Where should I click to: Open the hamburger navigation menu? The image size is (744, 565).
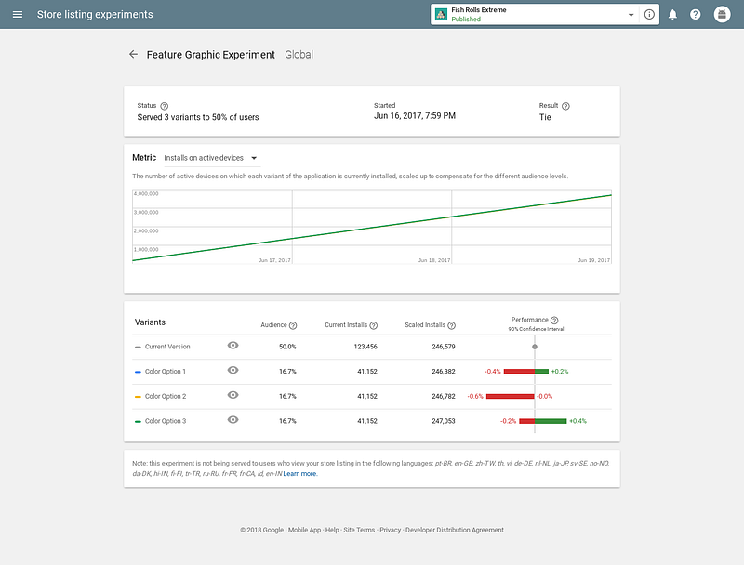click(18, 14)
